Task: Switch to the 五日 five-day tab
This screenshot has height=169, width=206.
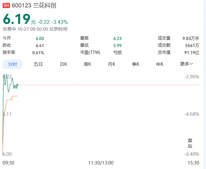Action: click(38, 64)
